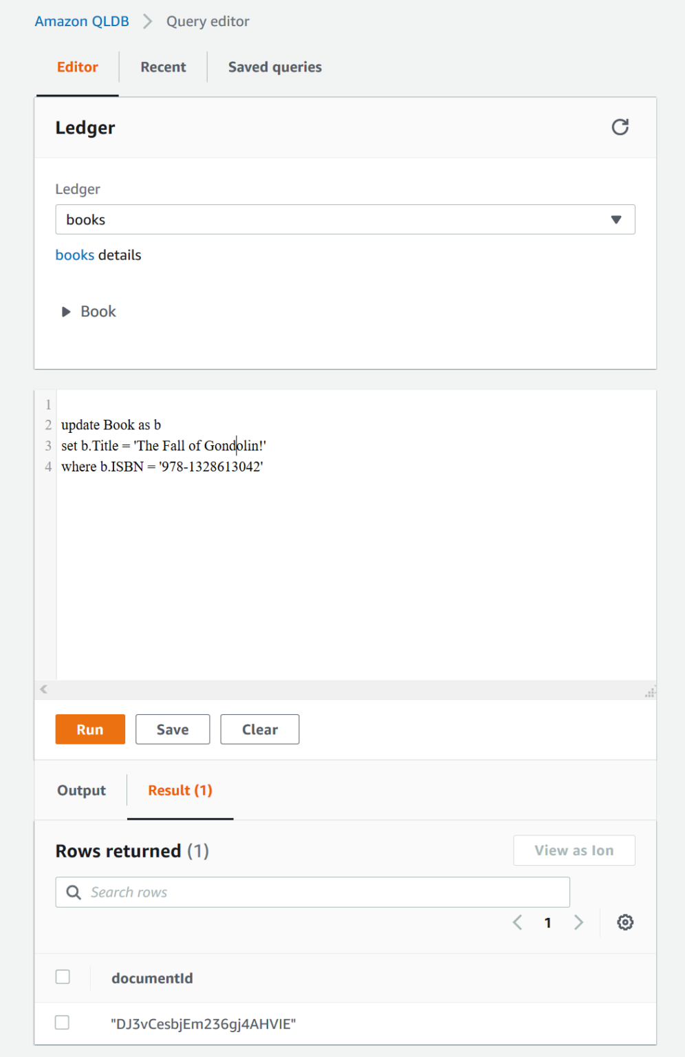Follow the books details link
The height and width of the screenshot is (1057, 685).
pos(75,255)
